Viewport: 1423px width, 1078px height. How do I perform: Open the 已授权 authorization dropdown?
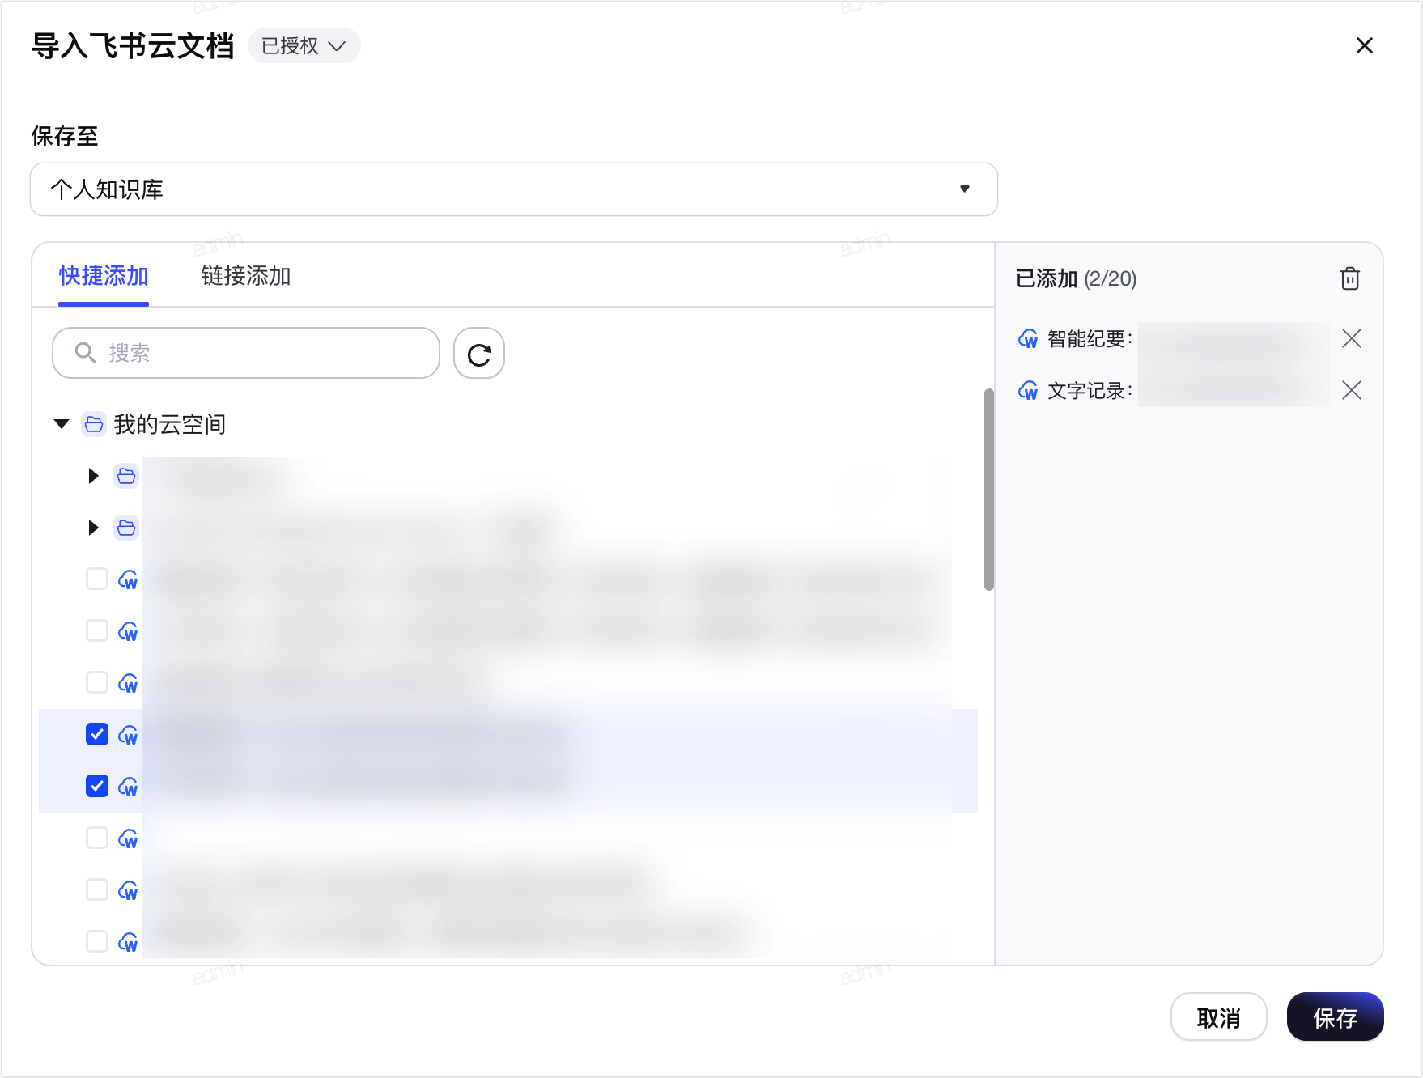point(304,45)
